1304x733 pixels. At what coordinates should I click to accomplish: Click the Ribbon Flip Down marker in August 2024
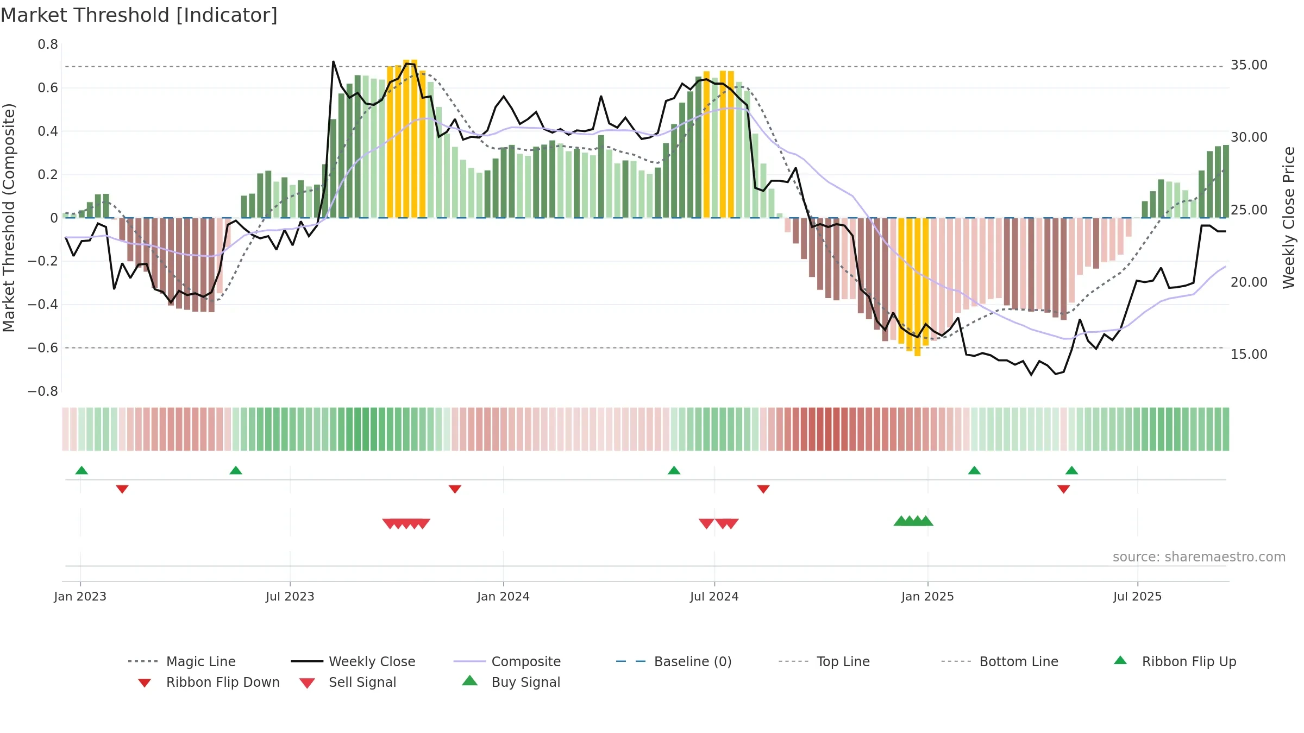click(x=763, y=489)
